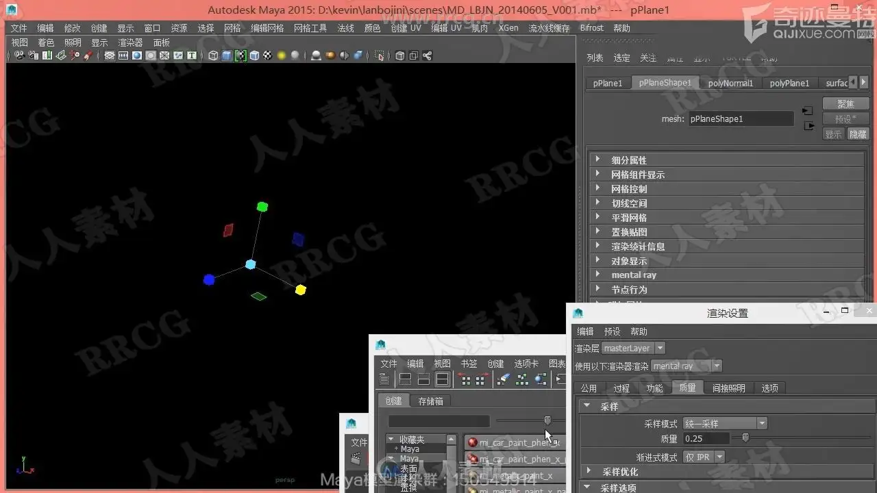Viewport: 877px width, 493px height.
Task: Click the yellow axis manipulator handle
Action: point(300,290)
